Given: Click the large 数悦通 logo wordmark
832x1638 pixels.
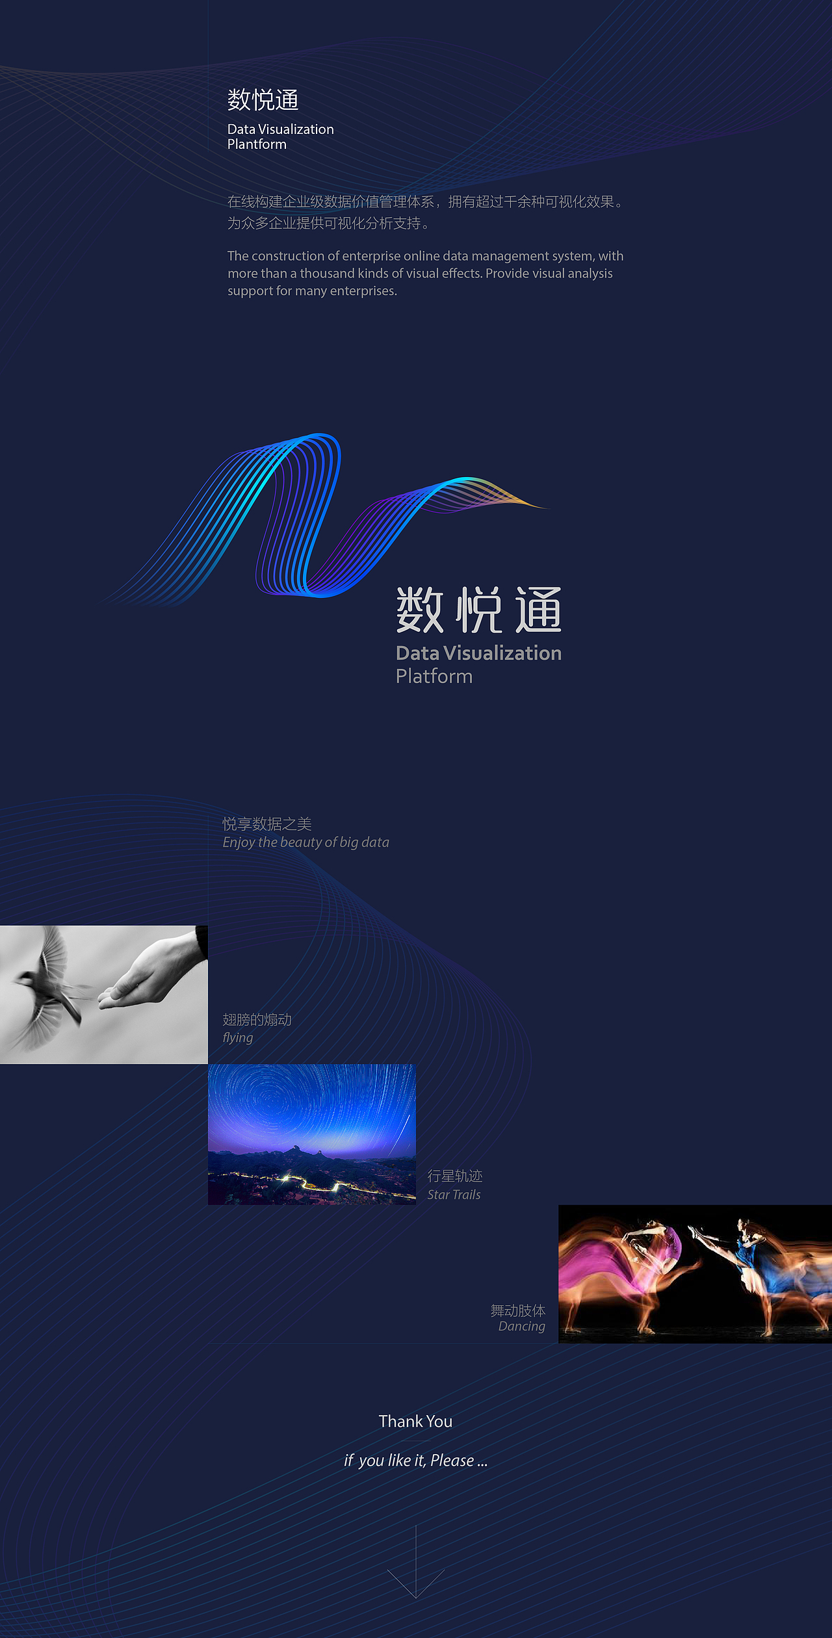Looking at the screenshot, I should click(479, 610).
